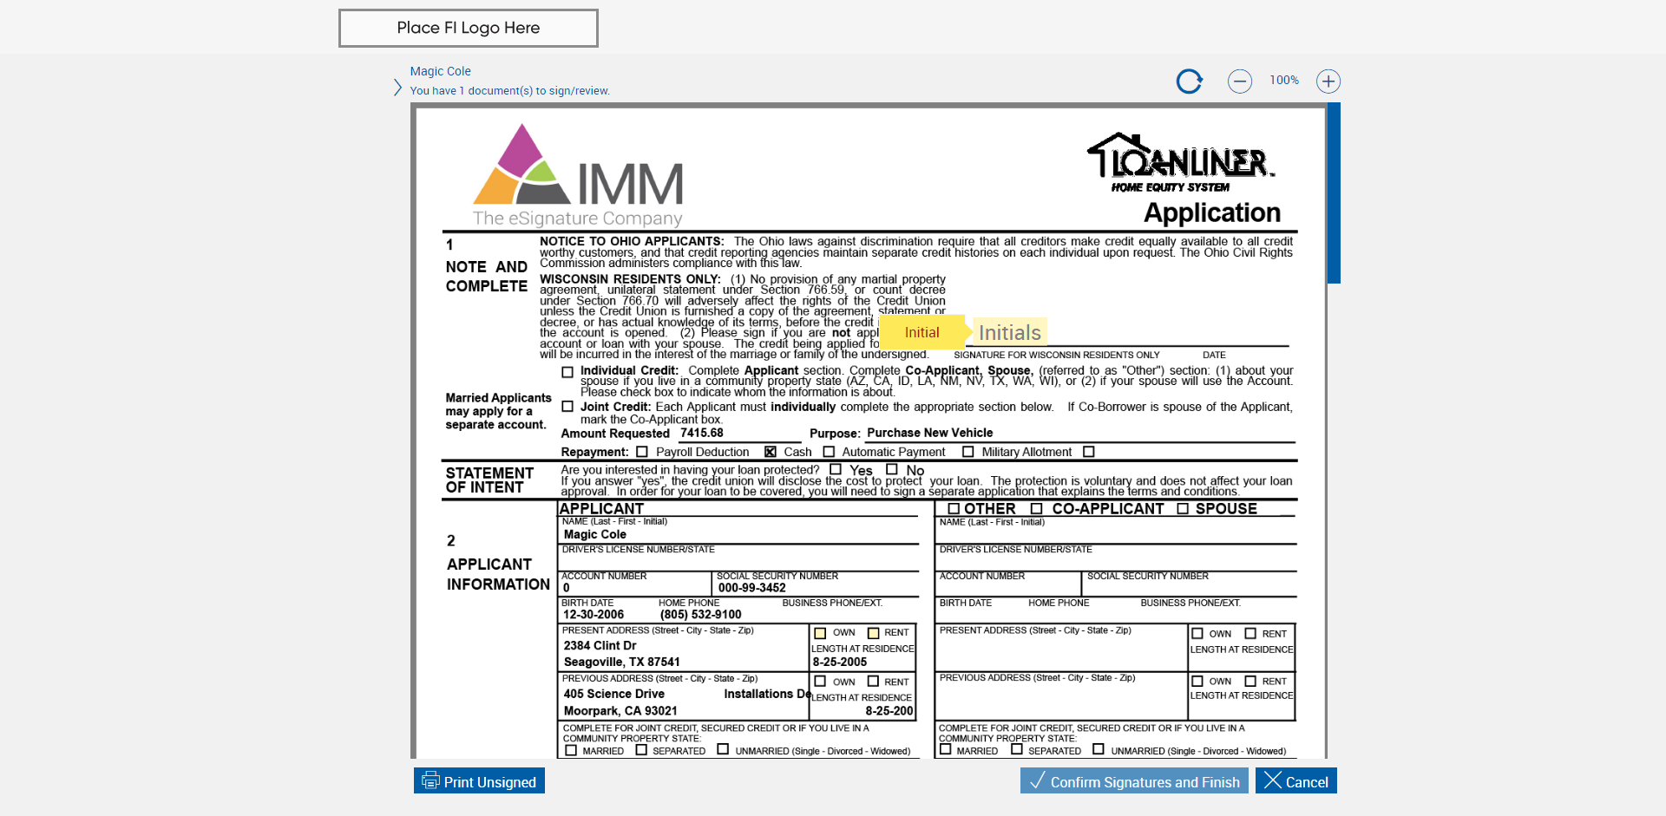The height and width of the screenshot is (816, 1666).
Task: Cancel the signing session
Action: (x=1296, y=781)
